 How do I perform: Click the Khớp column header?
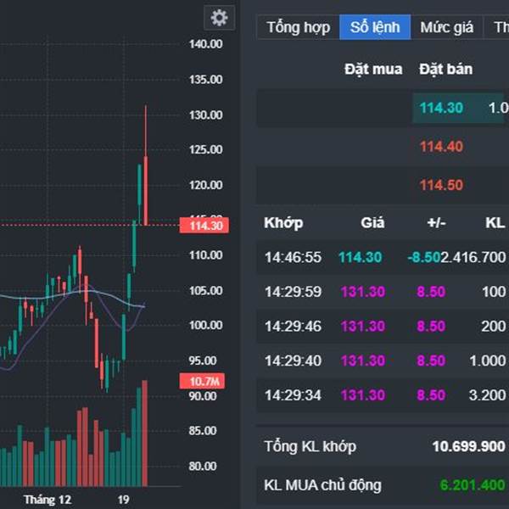283,223
